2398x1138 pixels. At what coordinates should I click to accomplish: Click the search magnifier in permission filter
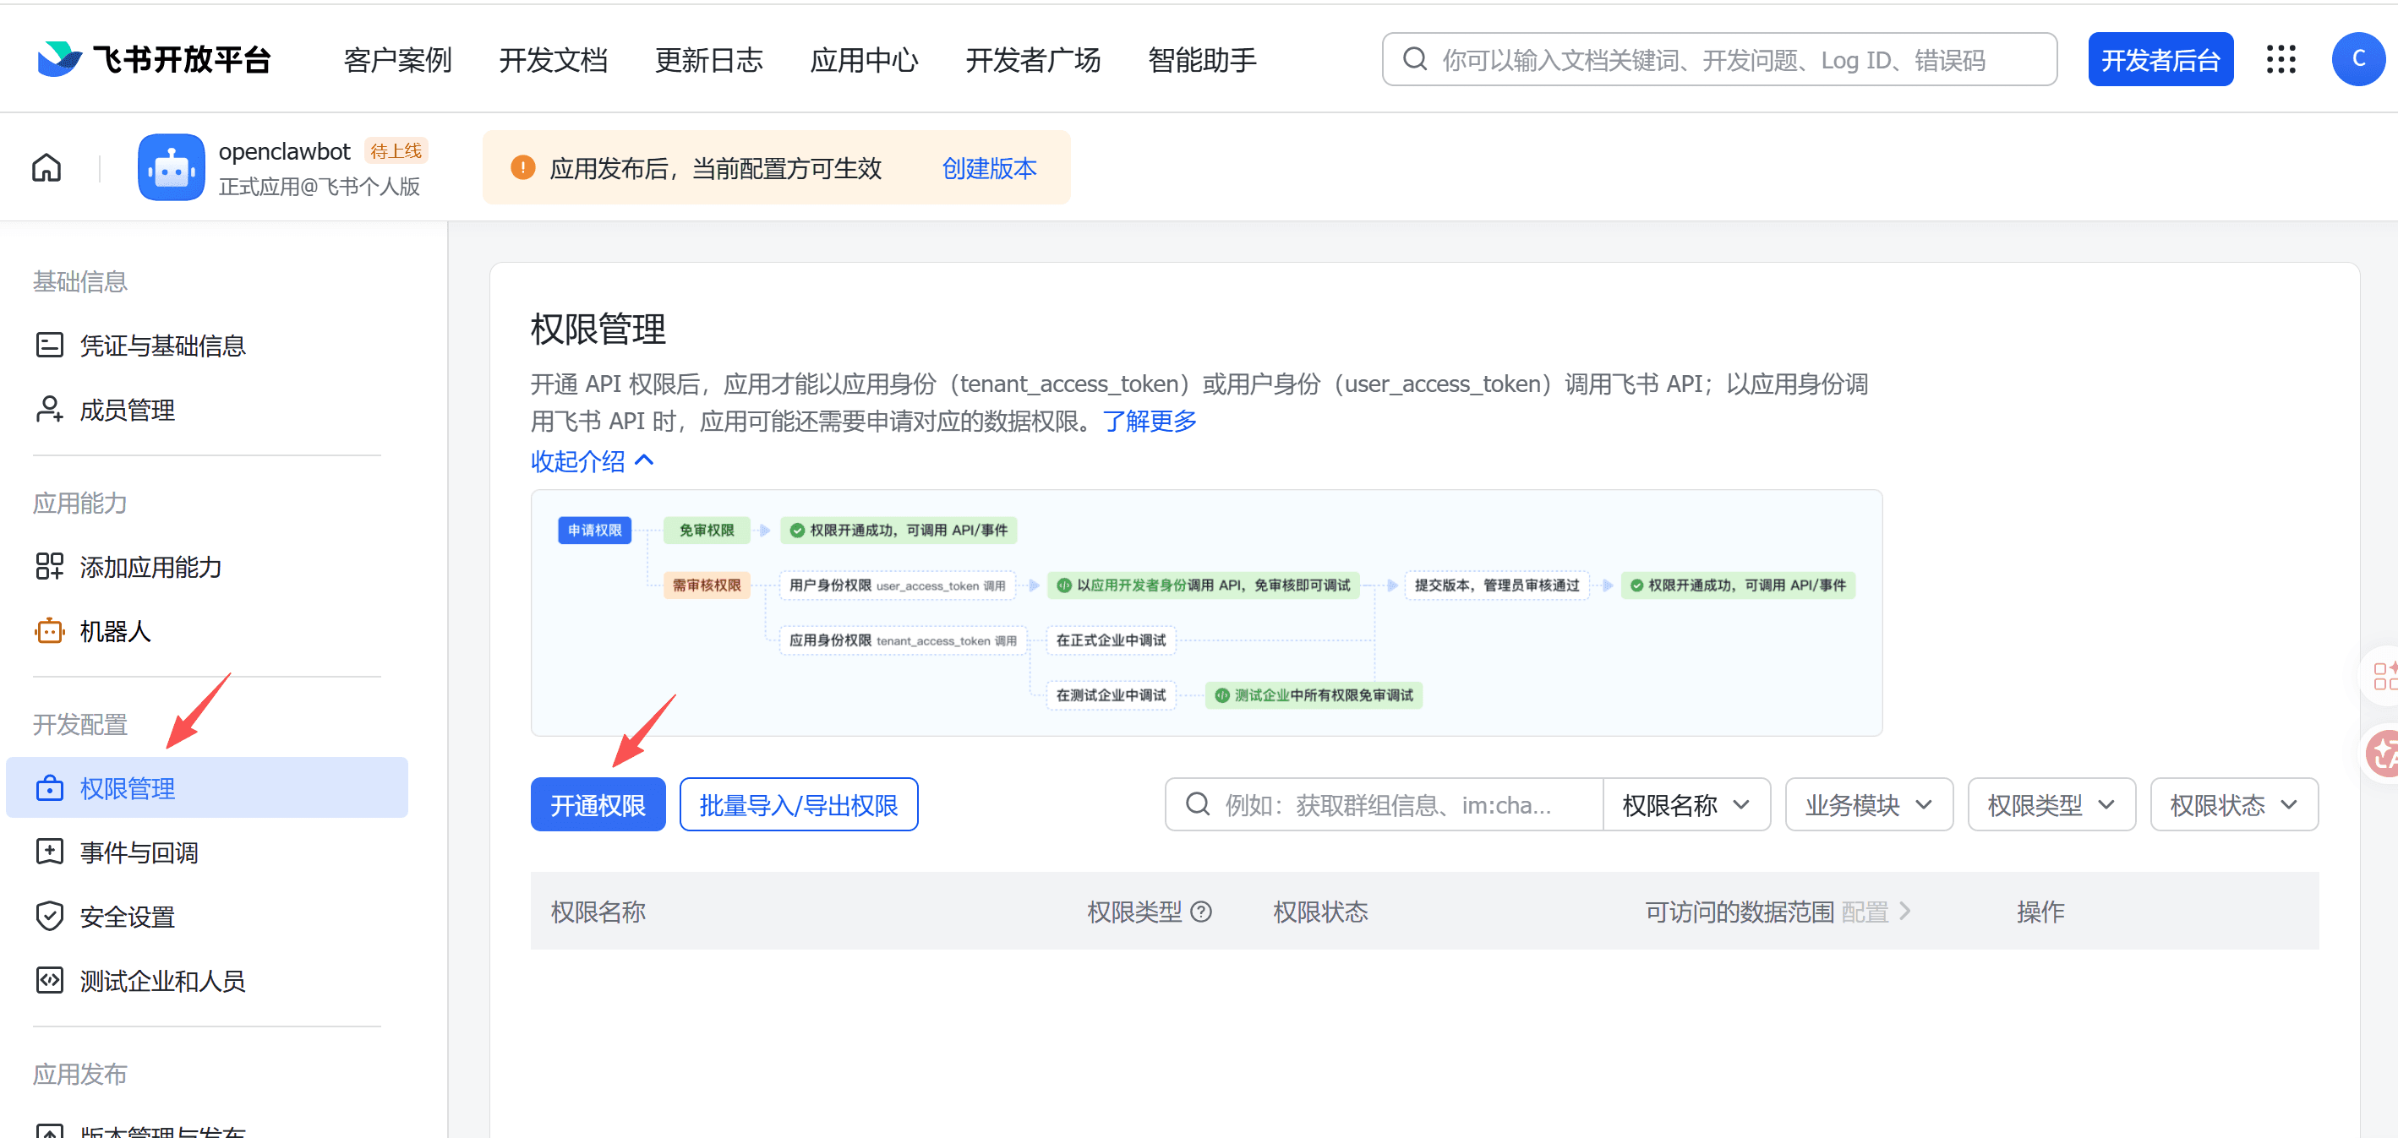(1198, 804)
